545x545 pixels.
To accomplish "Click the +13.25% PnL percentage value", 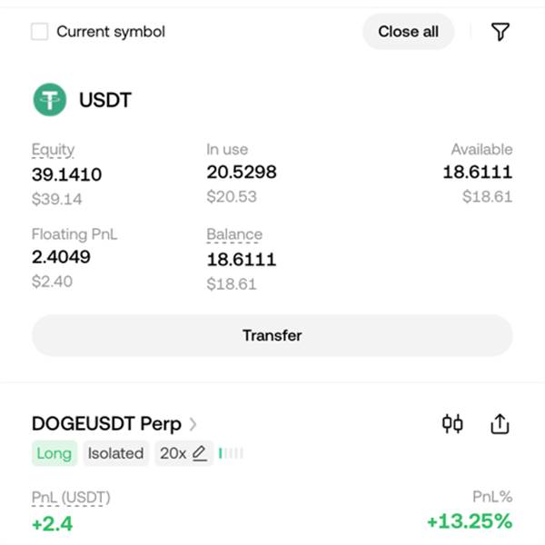I will click(470, 521).
